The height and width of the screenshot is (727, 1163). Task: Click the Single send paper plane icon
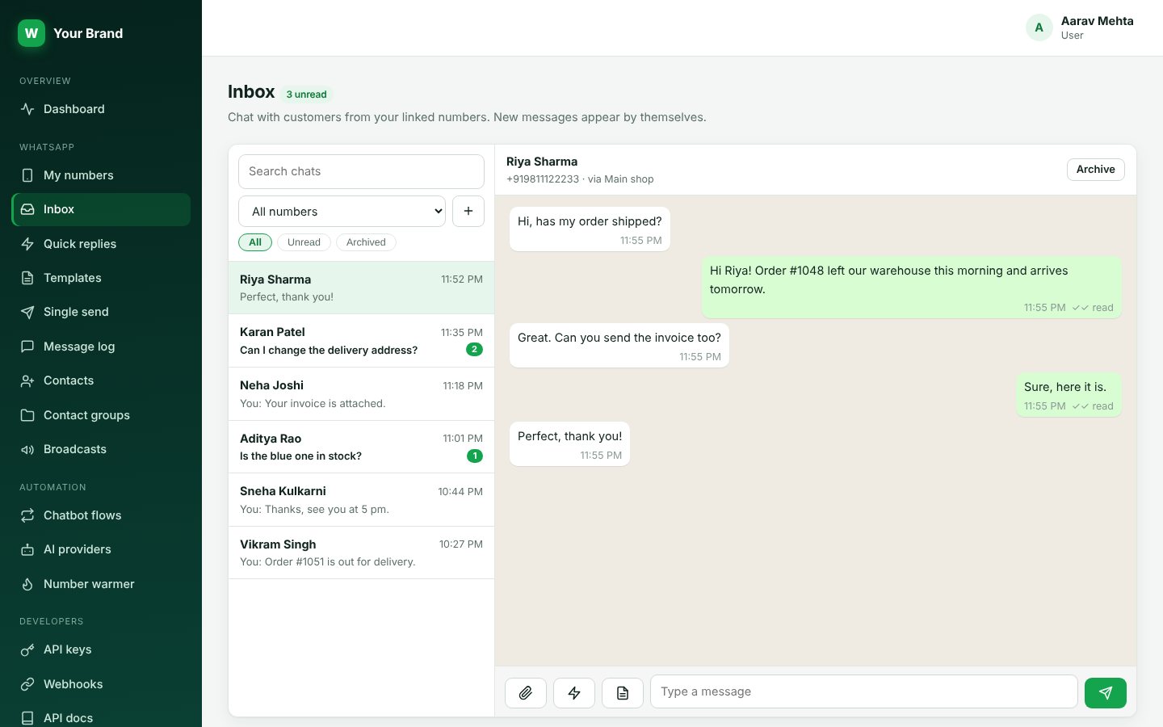[27, 312]
